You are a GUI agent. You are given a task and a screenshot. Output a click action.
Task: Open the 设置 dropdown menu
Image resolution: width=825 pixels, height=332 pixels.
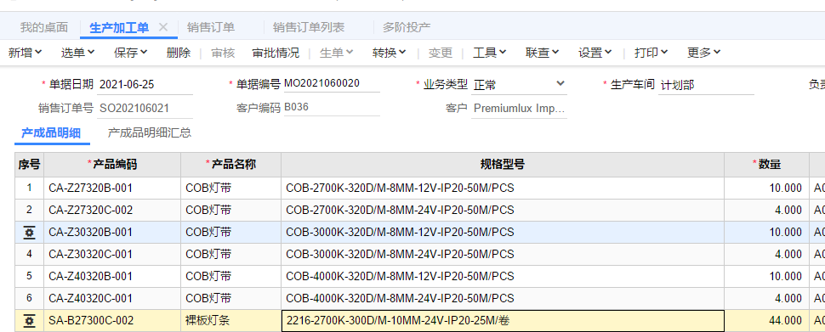[595, 53]
